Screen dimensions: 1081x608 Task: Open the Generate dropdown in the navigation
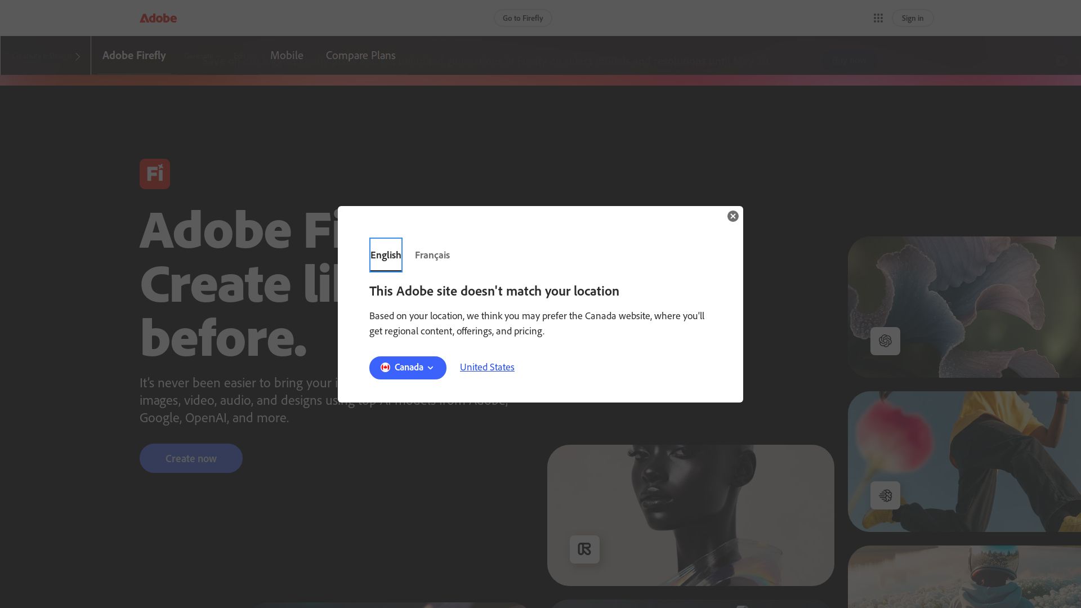(203, 55)
